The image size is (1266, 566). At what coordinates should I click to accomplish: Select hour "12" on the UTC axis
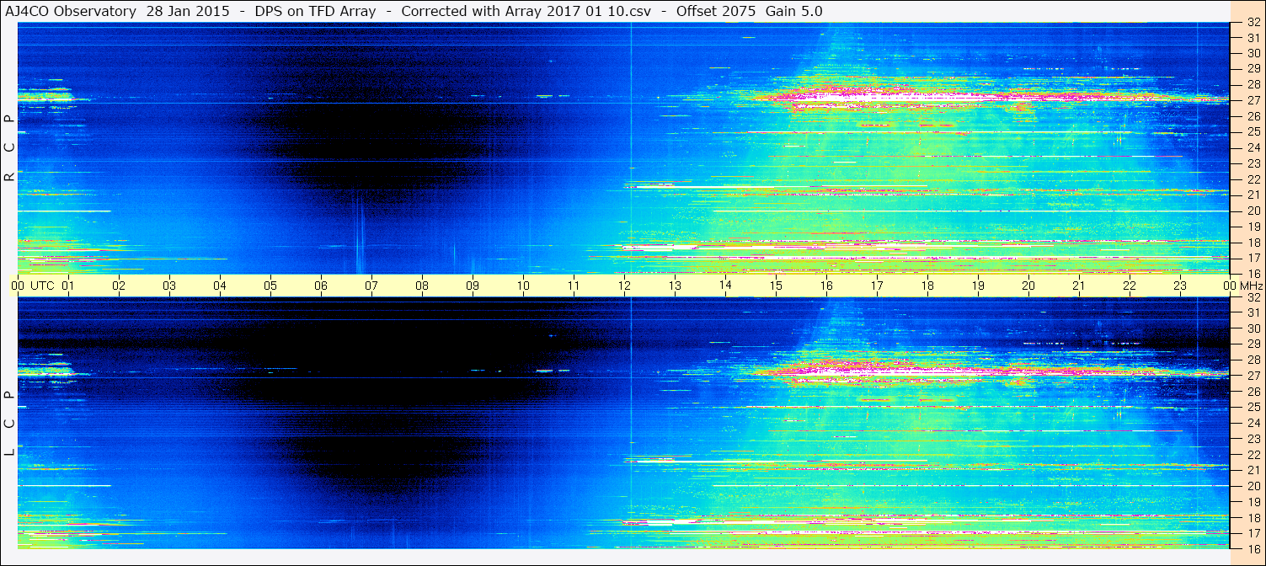pos(624,286)
